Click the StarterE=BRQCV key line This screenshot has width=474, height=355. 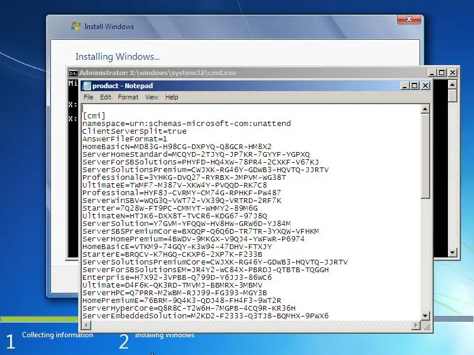coord(172,254)
